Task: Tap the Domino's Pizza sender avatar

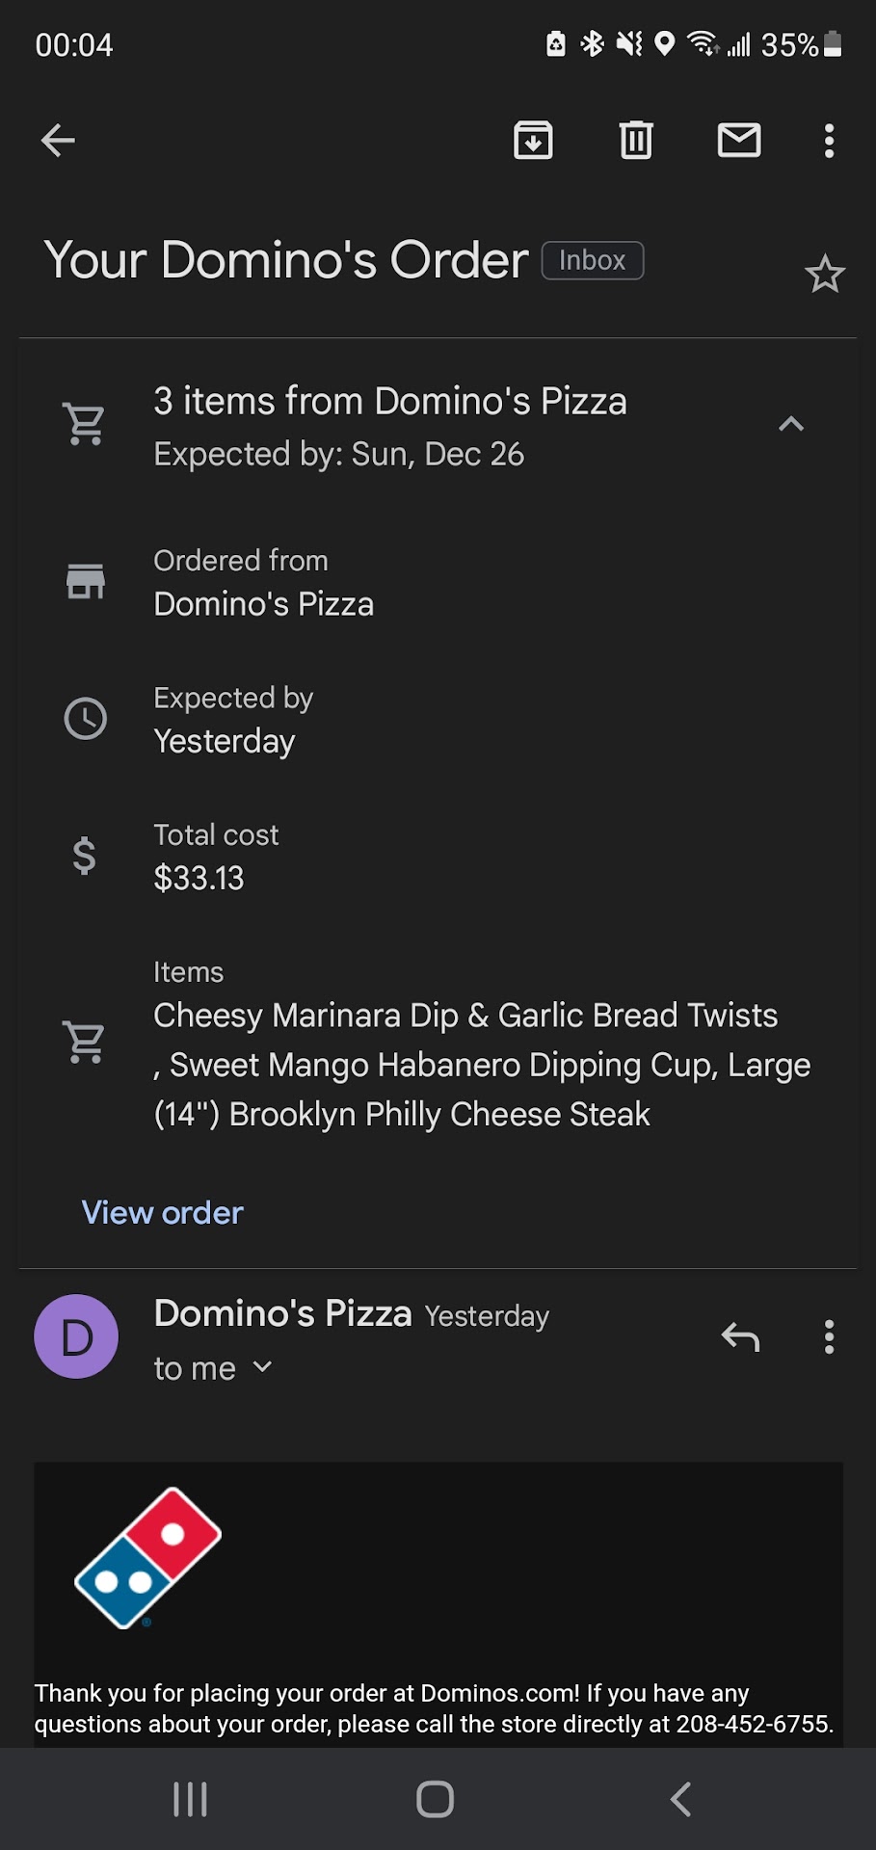Action: (76, 1336)
